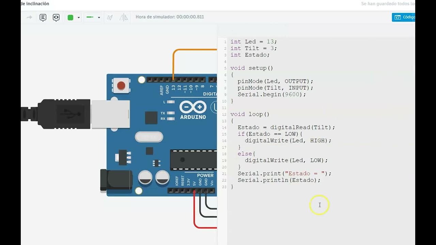Click the voltage regulator component
The image size is (436, 245).
[123, 158]
